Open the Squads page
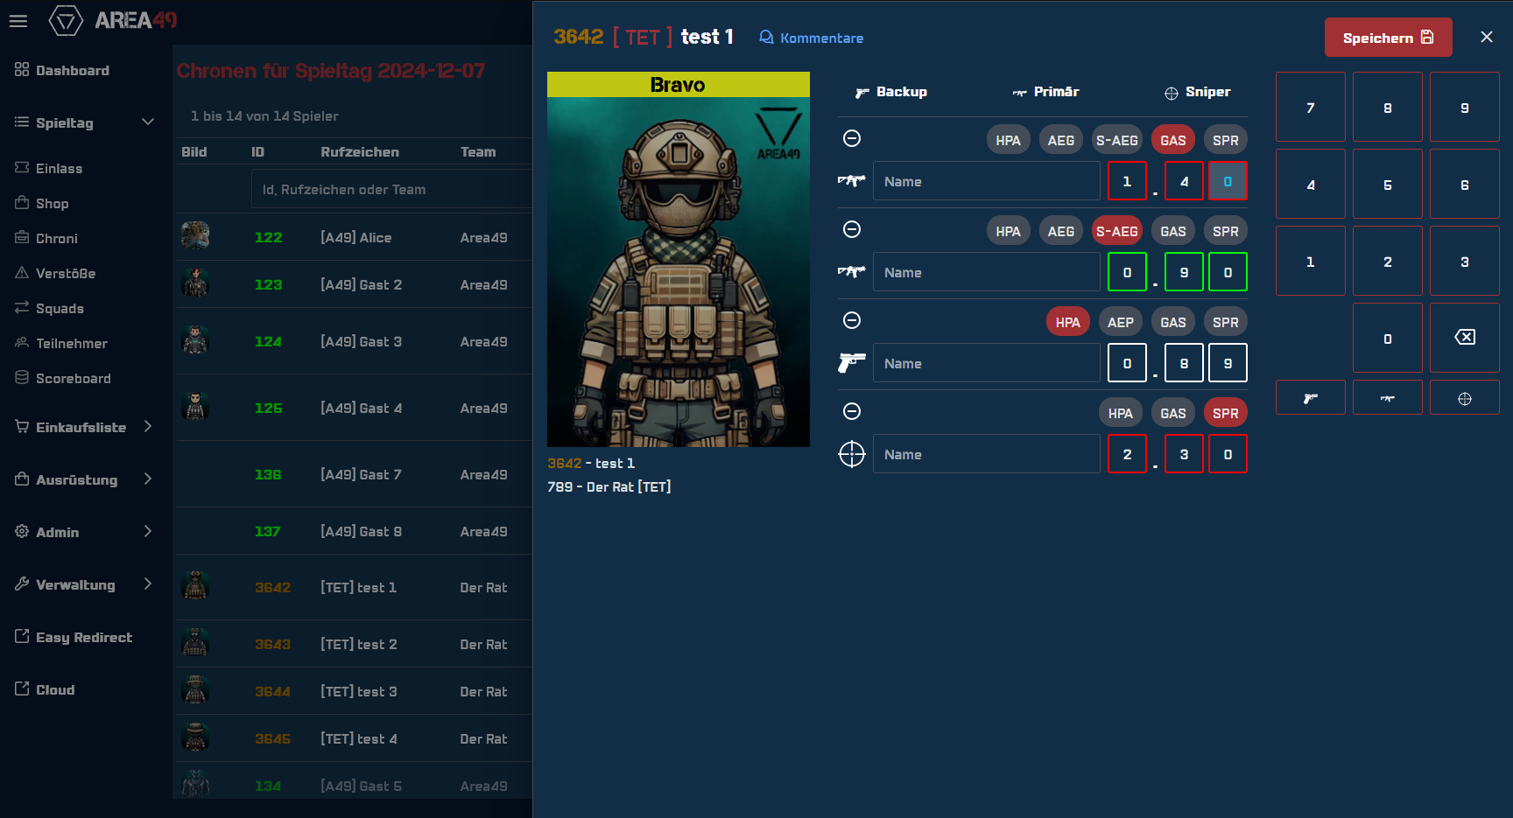Viewport: 1513px width, 818px height. pos(49,308)
